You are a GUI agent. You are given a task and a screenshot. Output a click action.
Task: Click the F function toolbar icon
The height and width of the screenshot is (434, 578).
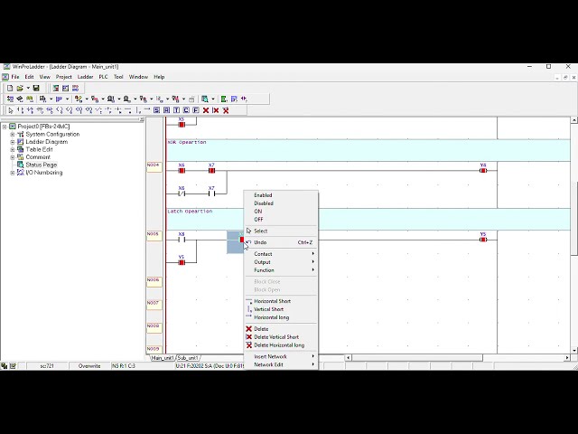(196, 110)
